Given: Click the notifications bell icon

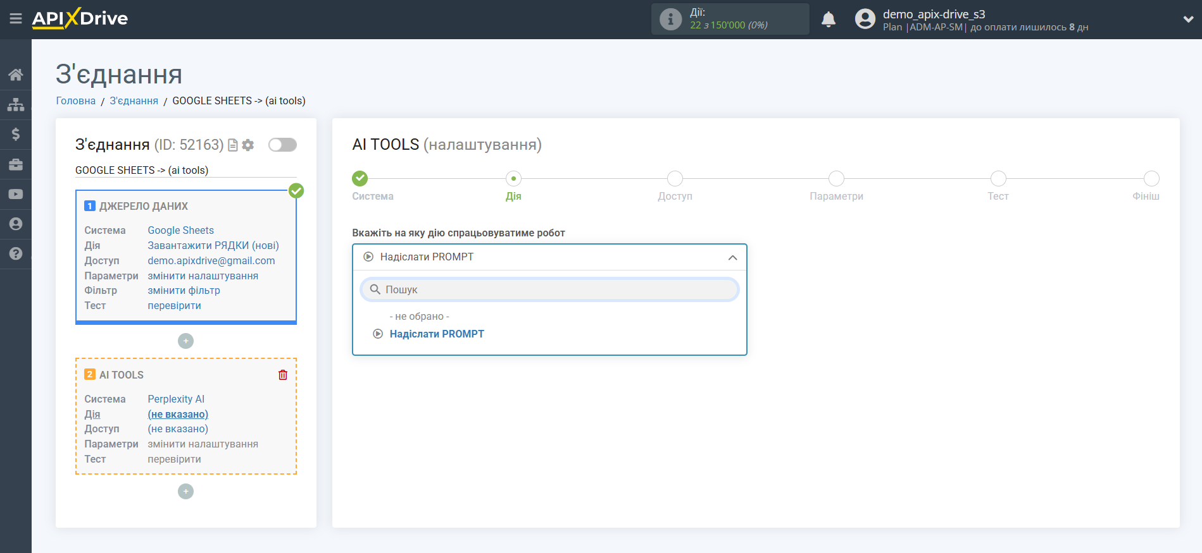Looking at the screenshot, I should (828, 20).
